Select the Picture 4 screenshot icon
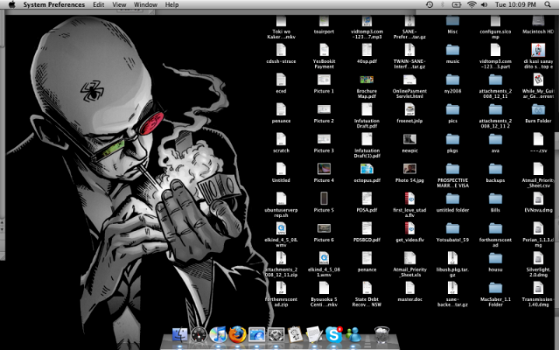The width and height of the screenshot is (559, 350). tap(324, 169)
